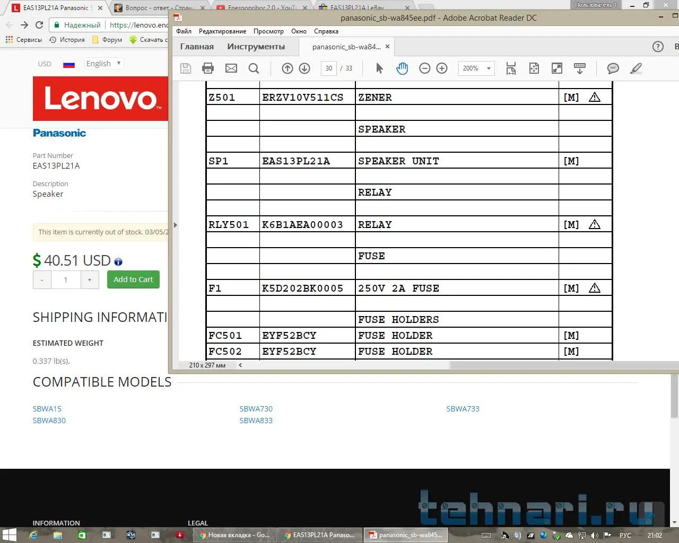
Task: Switch to Новая вкладка Chrome taskbar window
Action: [234, 535]
